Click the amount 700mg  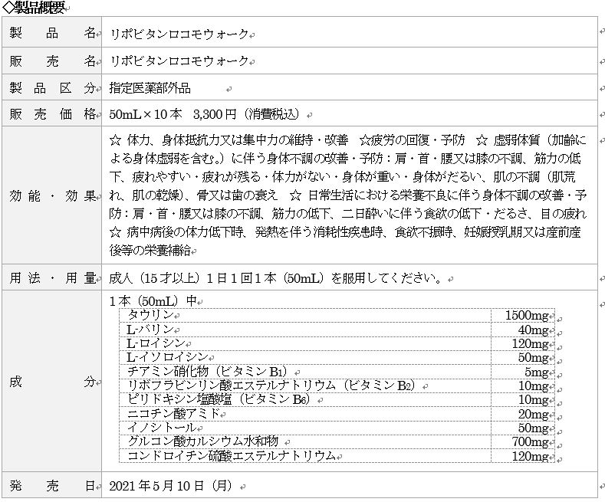530,442
